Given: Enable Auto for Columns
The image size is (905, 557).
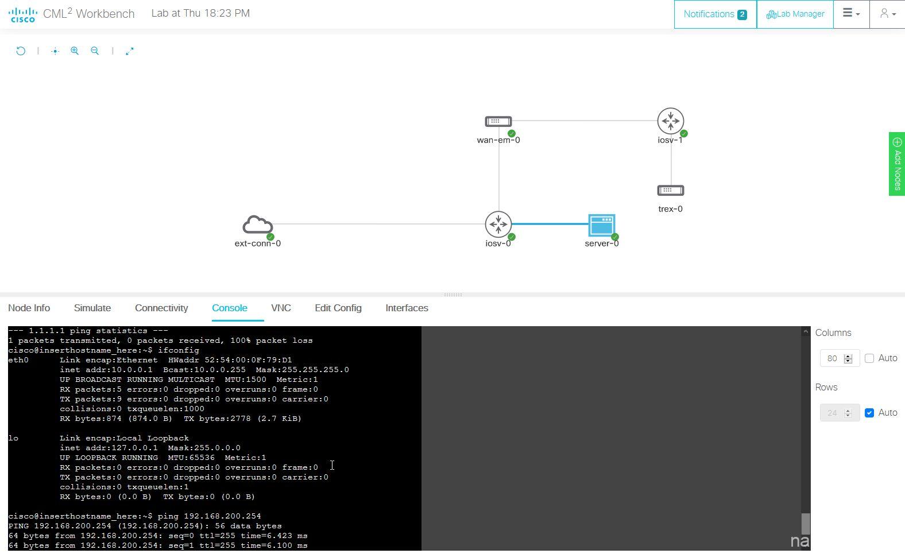Looking at the screenshot, I should pos(869,358).
